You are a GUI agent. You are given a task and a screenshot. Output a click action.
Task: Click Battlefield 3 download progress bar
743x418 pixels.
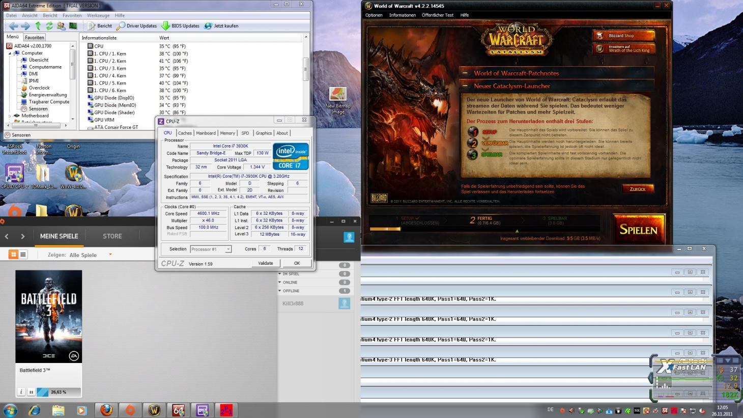coord(58,392)
